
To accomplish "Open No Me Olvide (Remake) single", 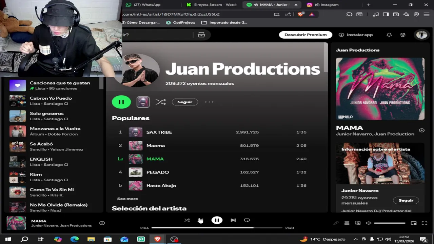I will tap(54, 207).
